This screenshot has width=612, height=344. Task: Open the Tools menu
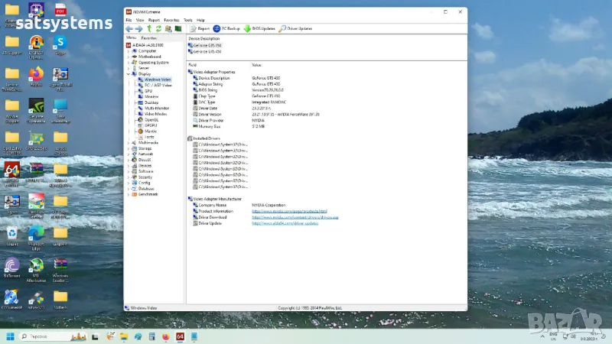coord(187,20)
